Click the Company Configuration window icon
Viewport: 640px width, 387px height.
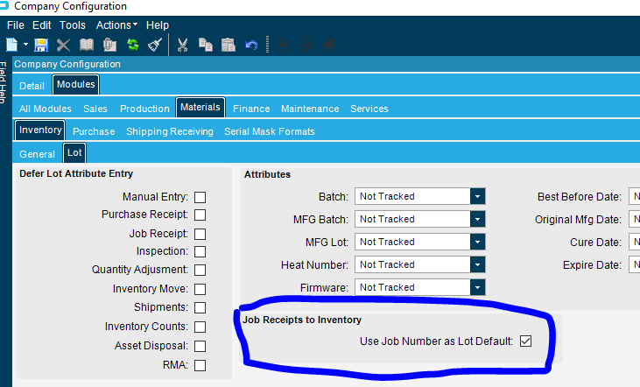(4, 5)
